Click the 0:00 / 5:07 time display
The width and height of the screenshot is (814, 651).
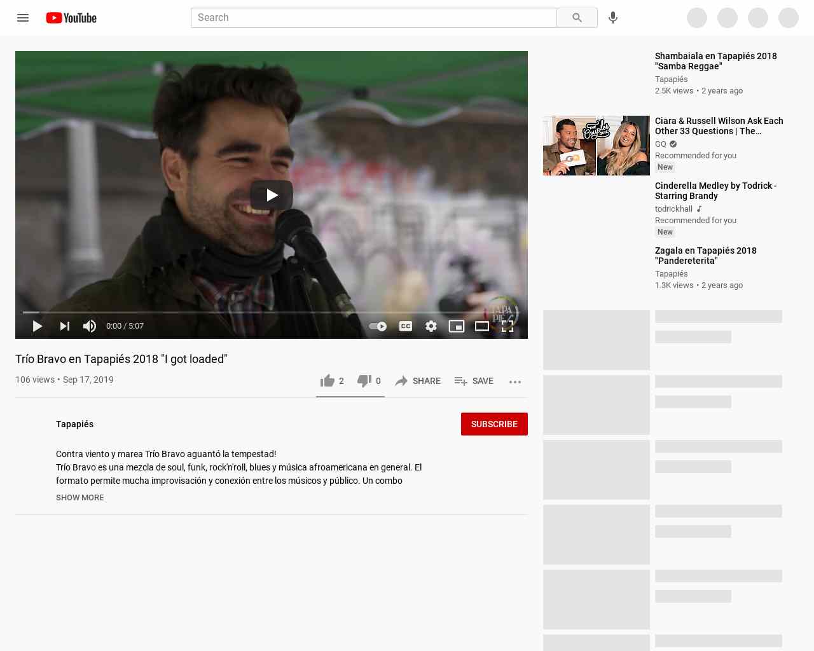tap(125, 326)
